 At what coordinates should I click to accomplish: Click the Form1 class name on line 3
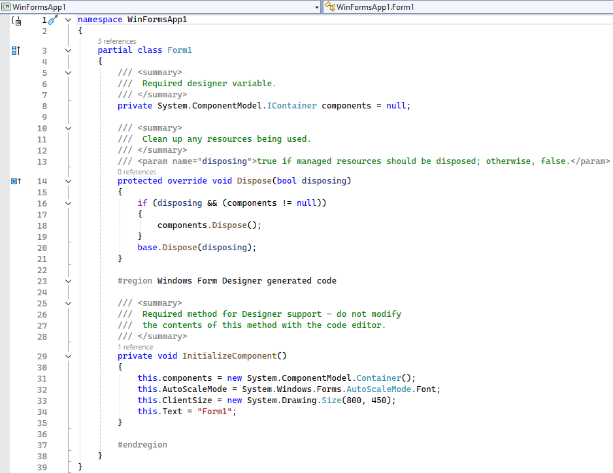(x=180, y=50)
